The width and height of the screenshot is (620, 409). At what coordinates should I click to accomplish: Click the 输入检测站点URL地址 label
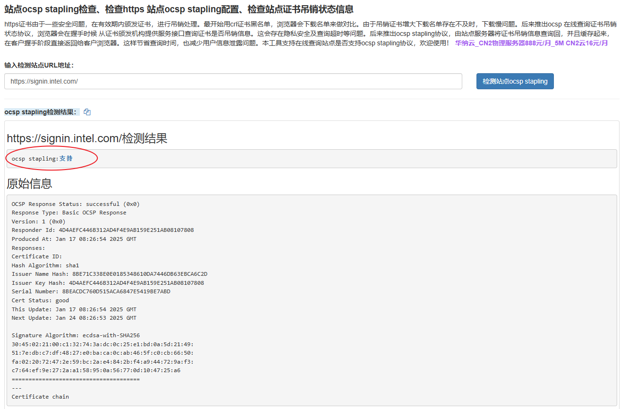click(x=39, y=65)
